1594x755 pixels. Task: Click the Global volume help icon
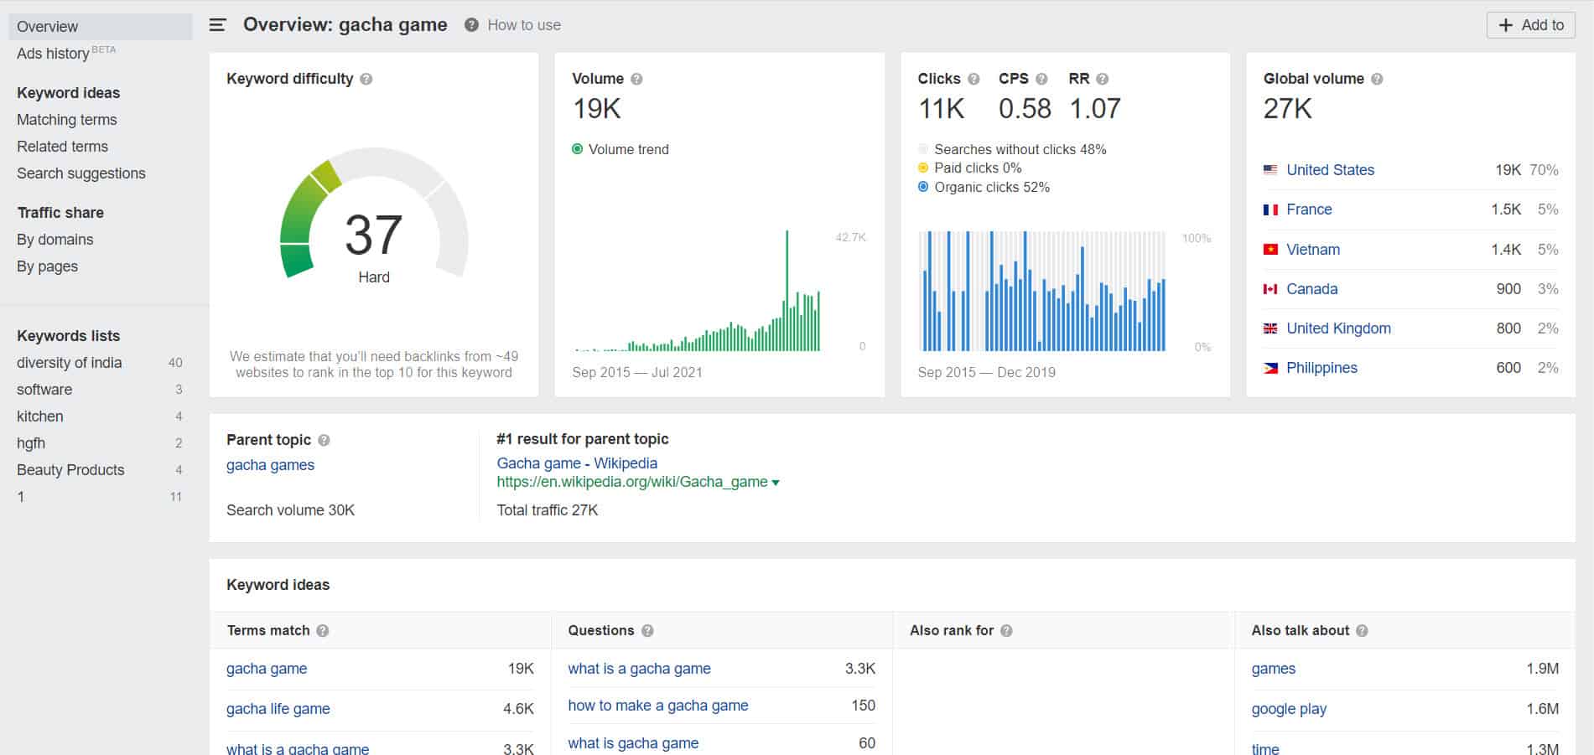(x=1377, y=79)
